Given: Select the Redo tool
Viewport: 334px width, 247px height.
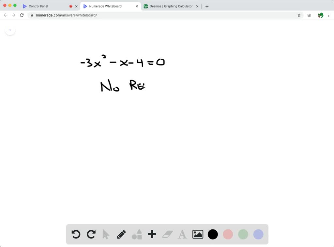Looking at the screenshot, I should pyautogui.click(x=91, y=234).
